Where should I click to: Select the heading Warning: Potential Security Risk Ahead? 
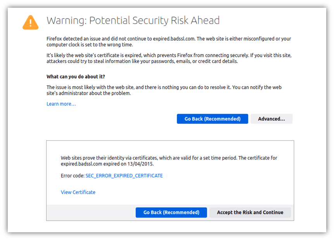coord(133,20)
